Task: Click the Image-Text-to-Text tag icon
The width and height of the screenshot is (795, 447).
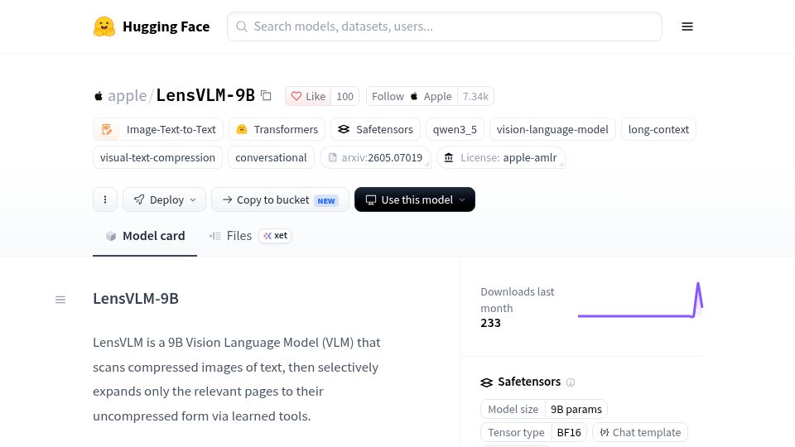Action: pyautogui.click(x=107, y=129)
